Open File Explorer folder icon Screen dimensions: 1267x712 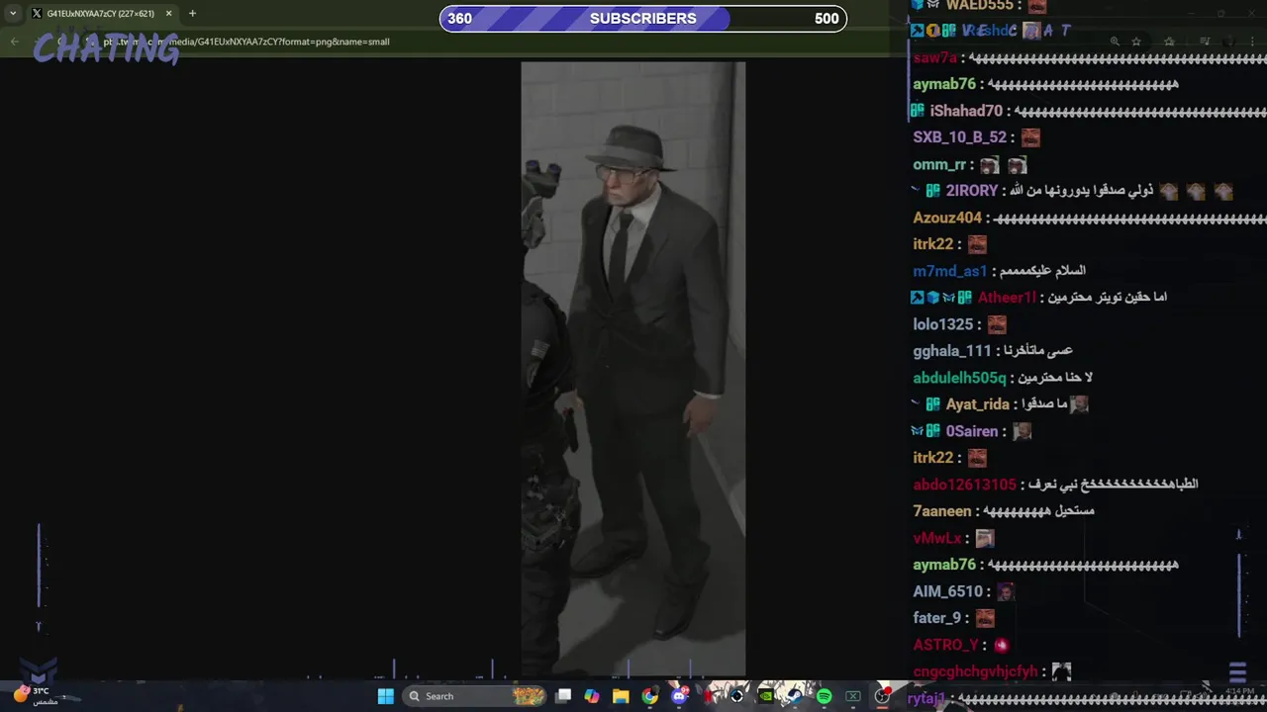[x=621, y=696]
